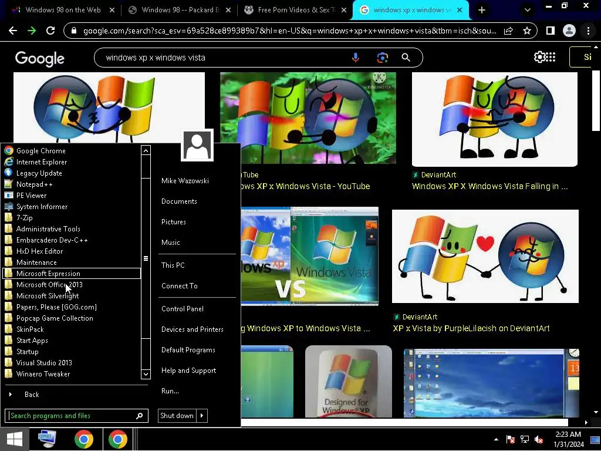Expand the Maintenance folder

coord(72,262)
